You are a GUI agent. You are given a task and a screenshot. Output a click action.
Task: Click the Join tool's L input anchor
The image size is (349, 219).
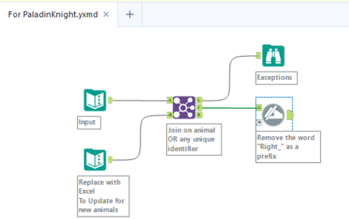tap(170, 100)
